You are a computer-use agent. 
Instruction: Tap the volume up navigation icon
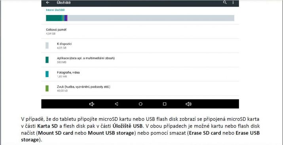tap(188, 104)
